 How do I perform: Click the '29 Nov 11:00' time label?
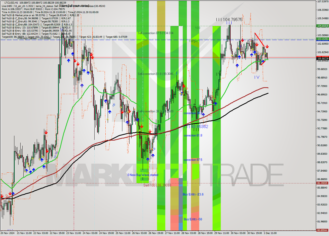[x=222, y=233]
